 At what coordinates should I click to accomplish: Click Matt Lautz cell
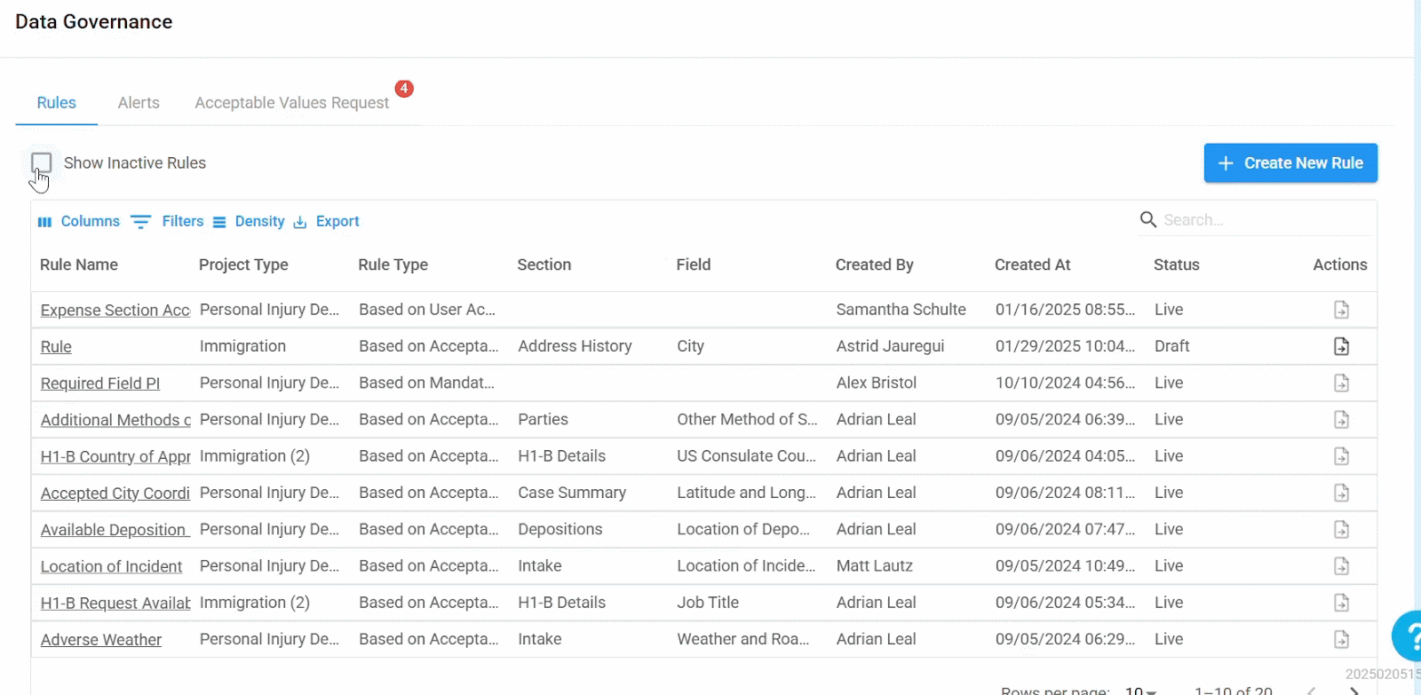pos(875,565)
